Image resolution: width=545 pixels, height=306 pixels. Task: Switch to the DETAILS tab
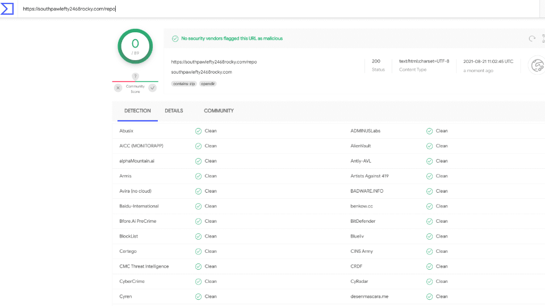[174, 111]
